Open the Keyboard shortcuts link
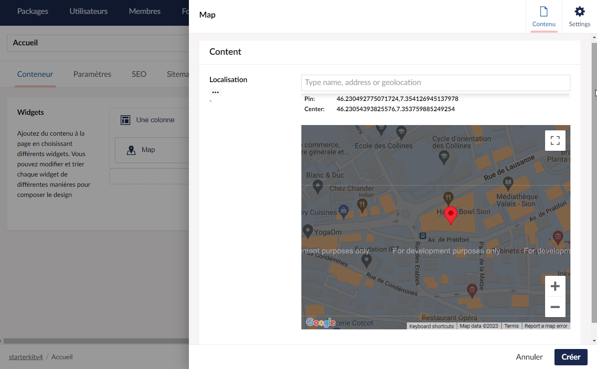This screenshot has width=597, height=369. [431, 326]
